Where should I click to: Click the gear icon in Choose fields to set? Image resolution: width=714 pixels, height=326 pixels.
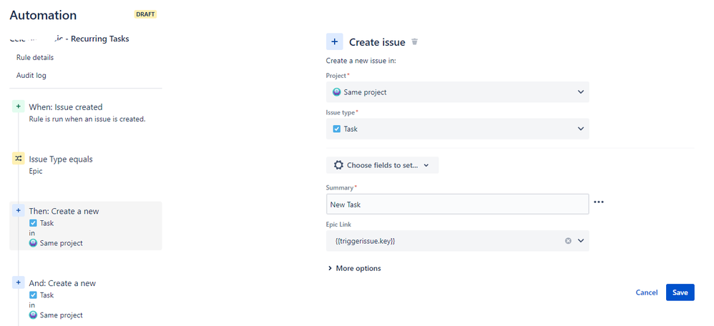pos(338,165)
